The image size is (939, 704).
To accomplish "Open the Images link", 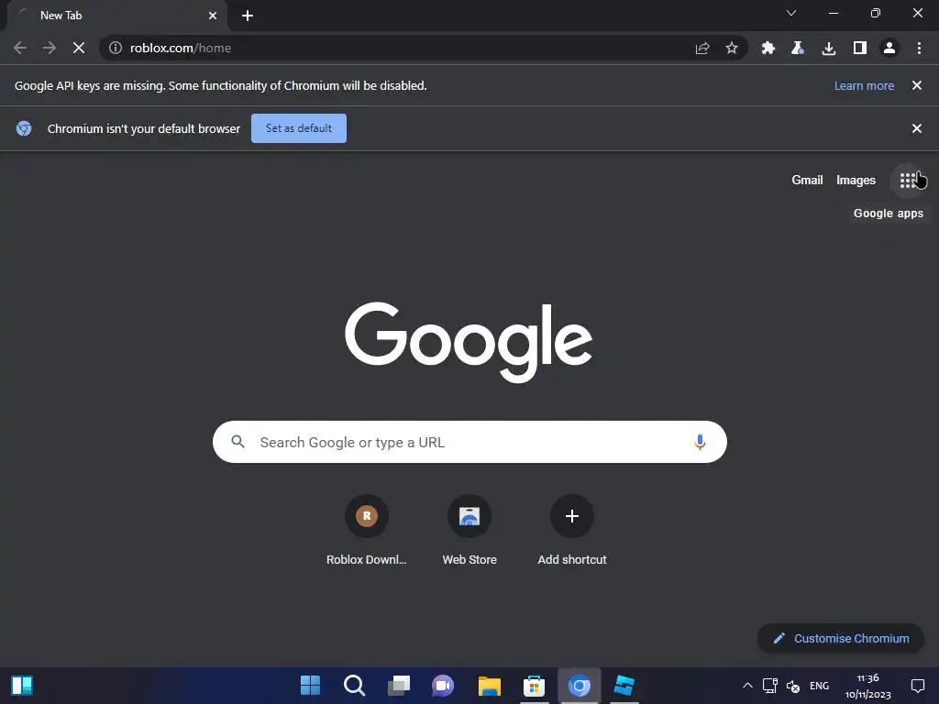I will click(856, 181).
